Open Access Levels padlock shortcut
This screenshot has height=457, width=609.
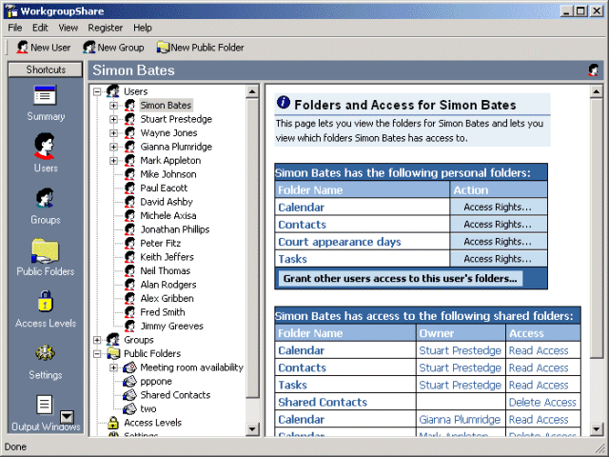(45, 302)
